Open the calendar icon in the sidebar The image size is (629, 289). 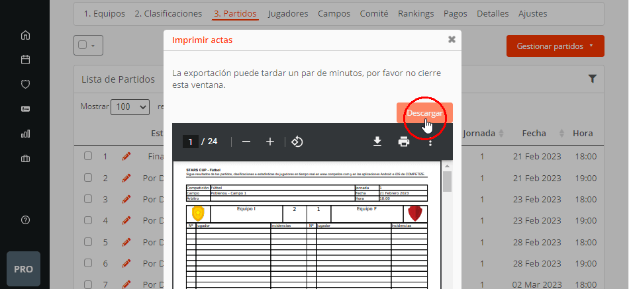25,60
